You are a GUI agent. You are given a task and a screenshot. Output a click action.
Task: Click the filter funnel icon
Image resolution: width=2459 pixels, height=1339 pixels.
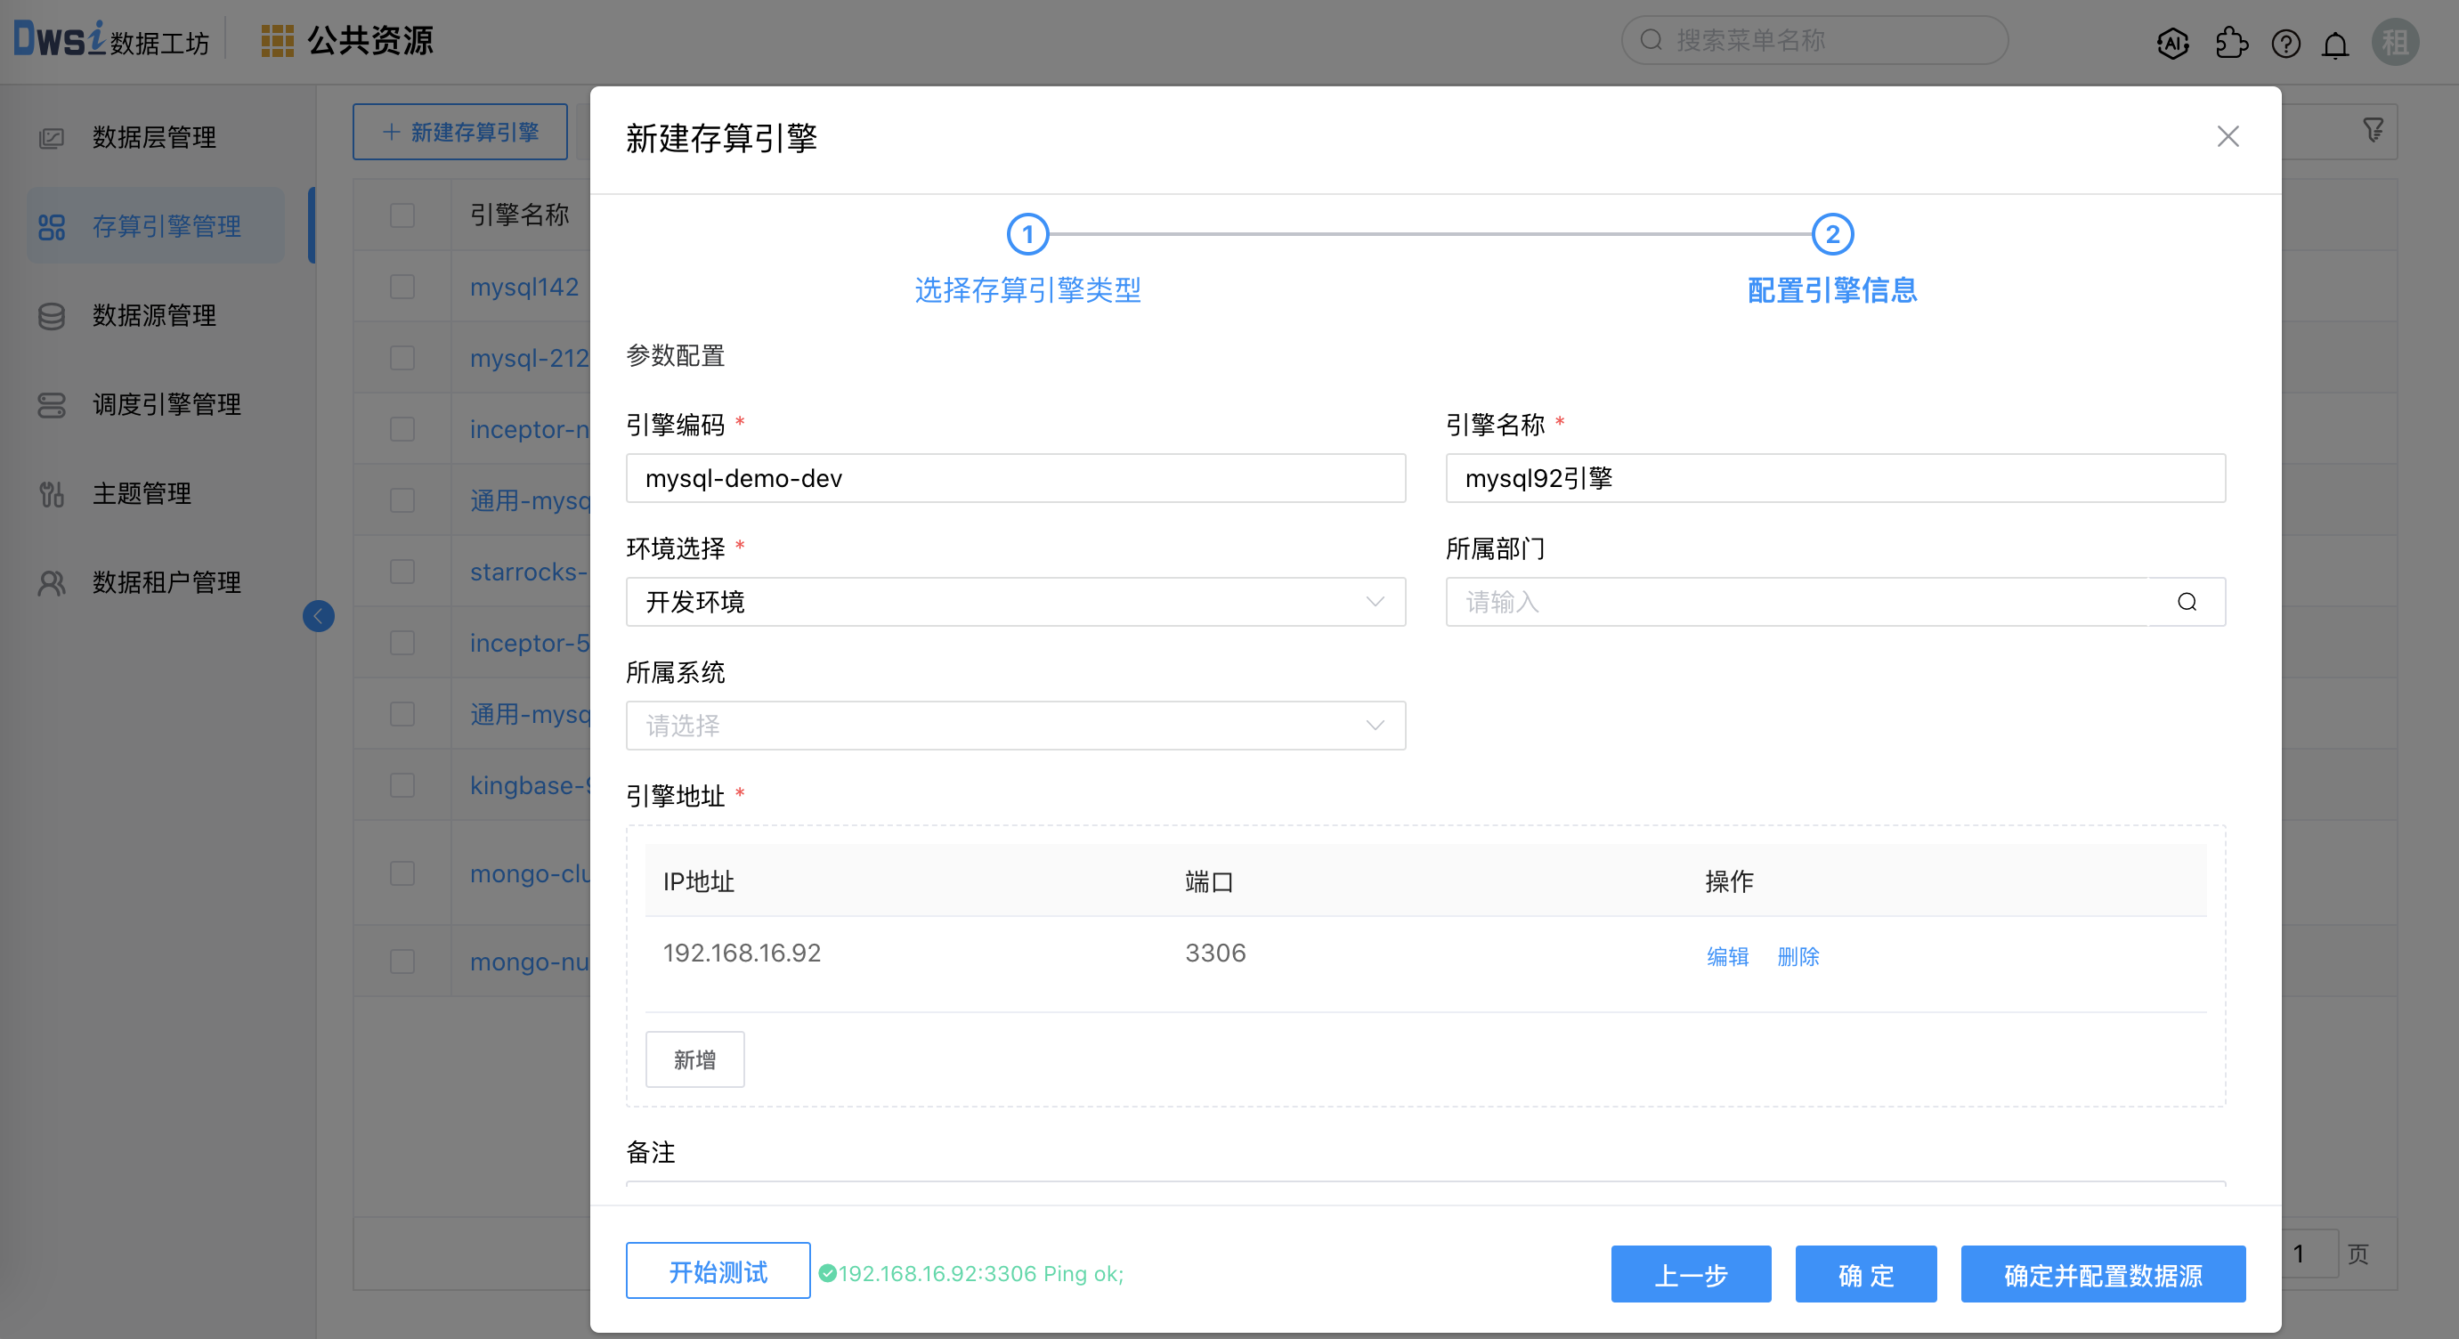pos(2372,131)
